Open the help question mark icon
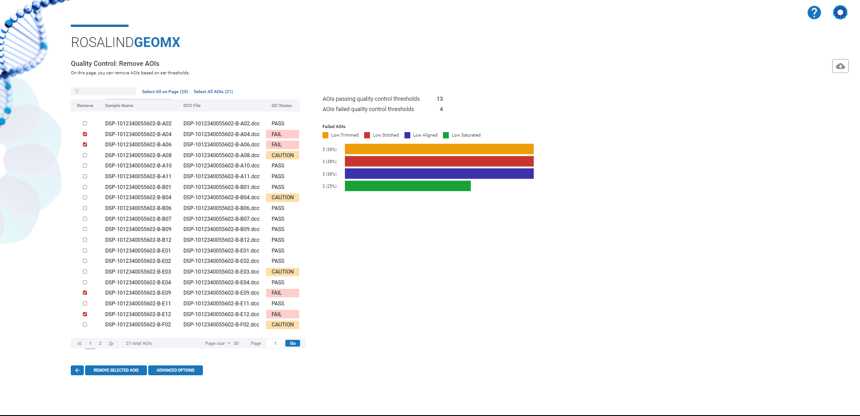 coord(814,13)
